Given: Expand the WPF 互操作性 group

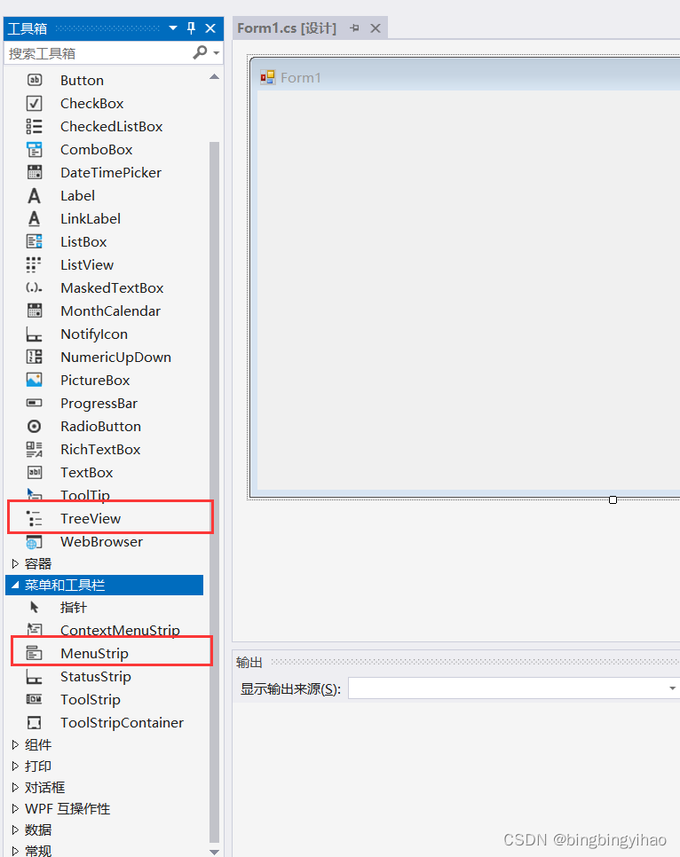Looking at the screenshot, I should click(x=15, y=808).
